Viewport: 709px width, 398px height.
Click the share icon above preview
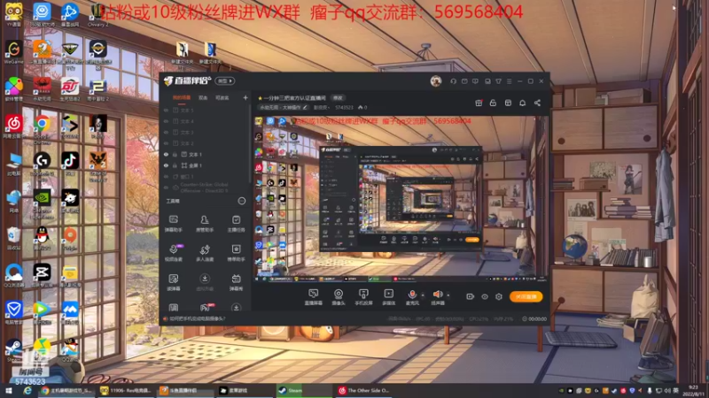click(537, 103)
